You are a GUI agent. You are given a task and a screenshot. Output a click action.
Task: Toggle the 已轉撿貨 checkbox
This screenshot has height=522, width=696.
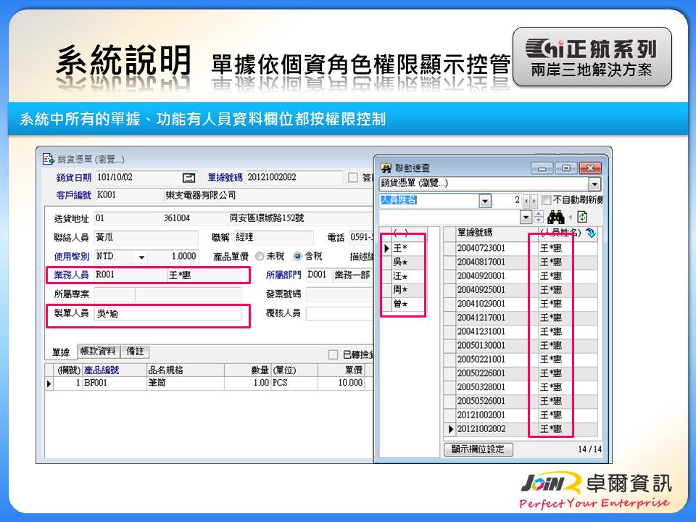click(x=333, y=355)
